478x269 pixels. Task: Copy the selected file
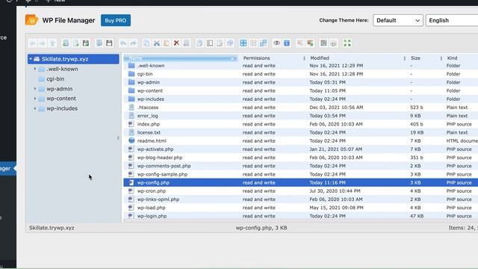[x=146, y=43]
